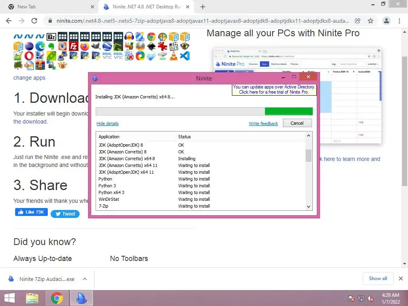Click the WinRAR books icon
This screenshot has height=306, width=408.
40,65
